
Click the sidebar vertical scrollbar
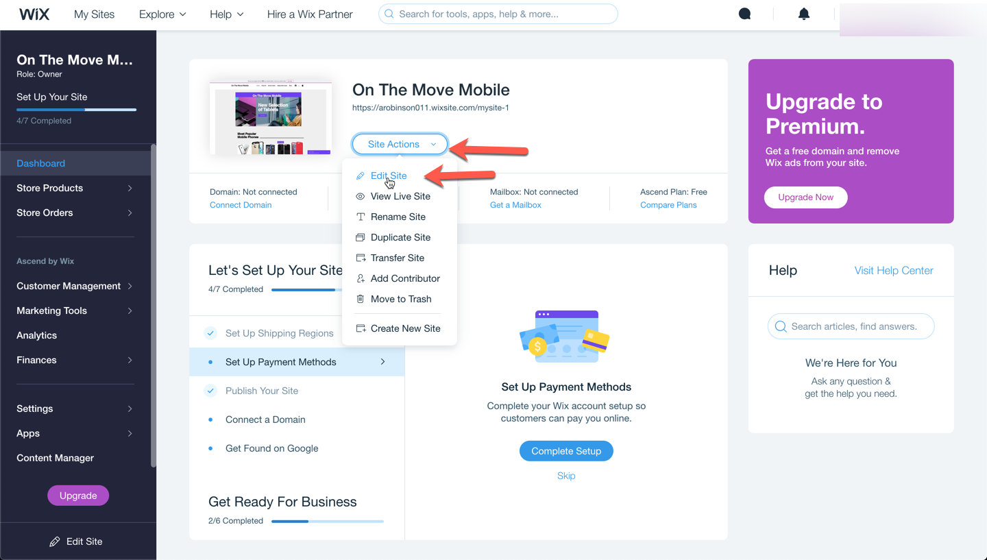coord(154,305)
